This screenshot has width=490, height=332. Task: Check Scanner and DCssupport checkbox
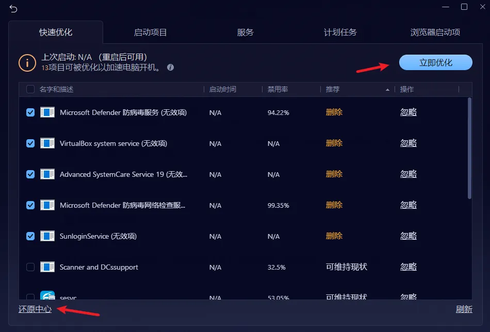pyautogui.click(x=30, y=267)
